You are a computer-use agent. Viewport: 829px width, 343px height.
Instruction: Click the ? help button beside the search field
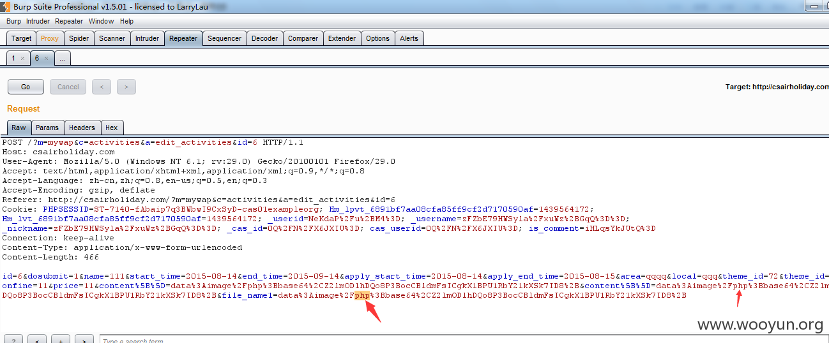pos(13,339)
